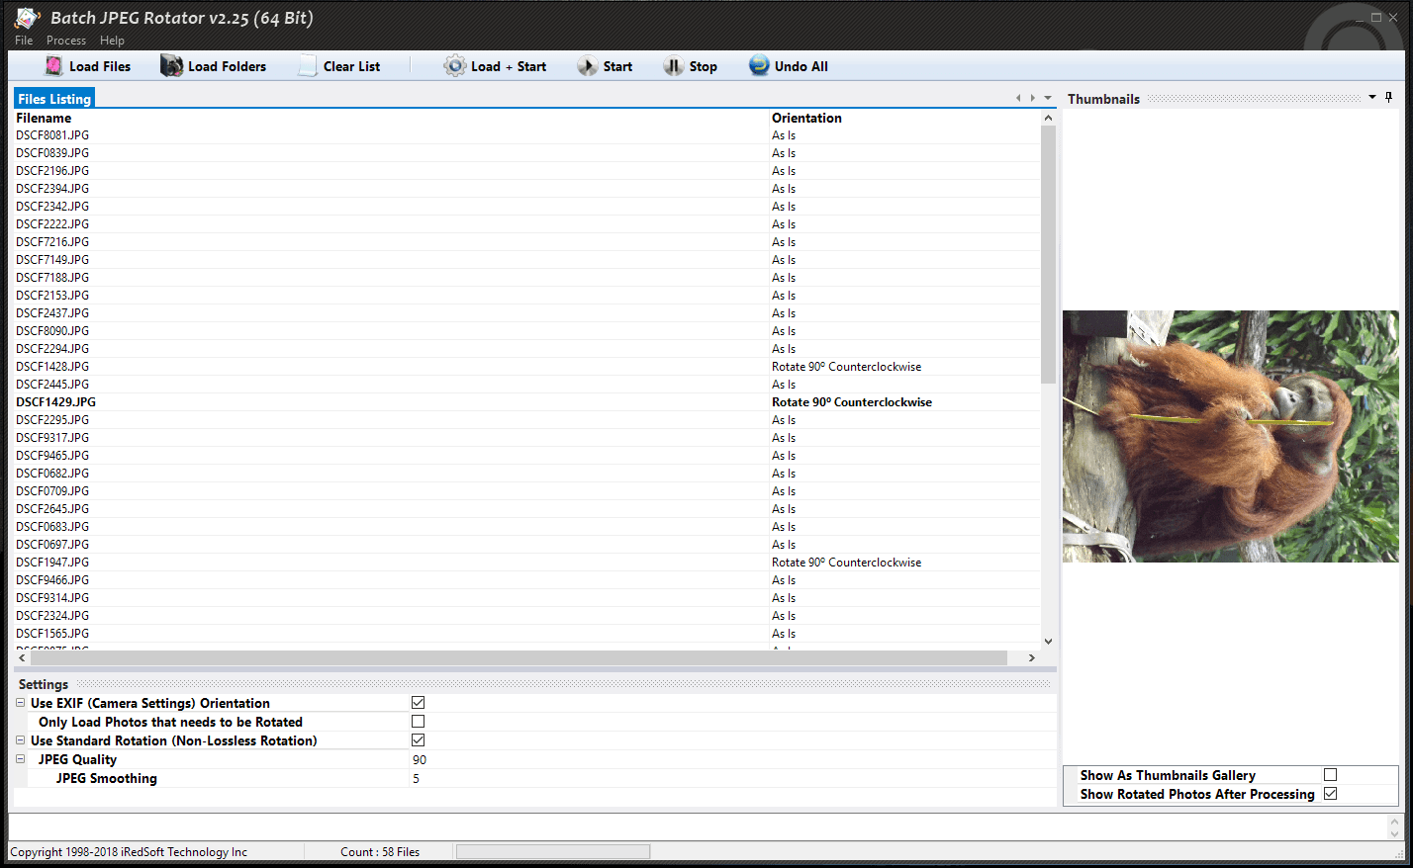Click the Load Folders camera icon

pos(171,66)
